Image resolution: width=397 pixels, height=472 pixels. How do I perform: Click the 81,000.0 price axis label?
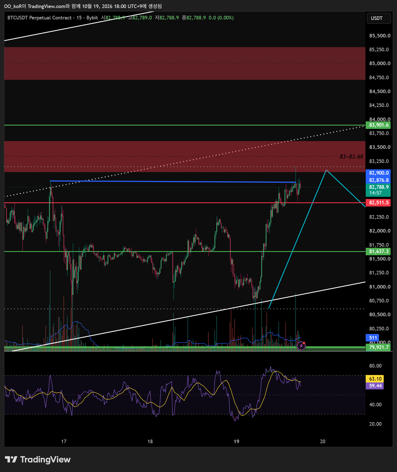tap(380, 287)
